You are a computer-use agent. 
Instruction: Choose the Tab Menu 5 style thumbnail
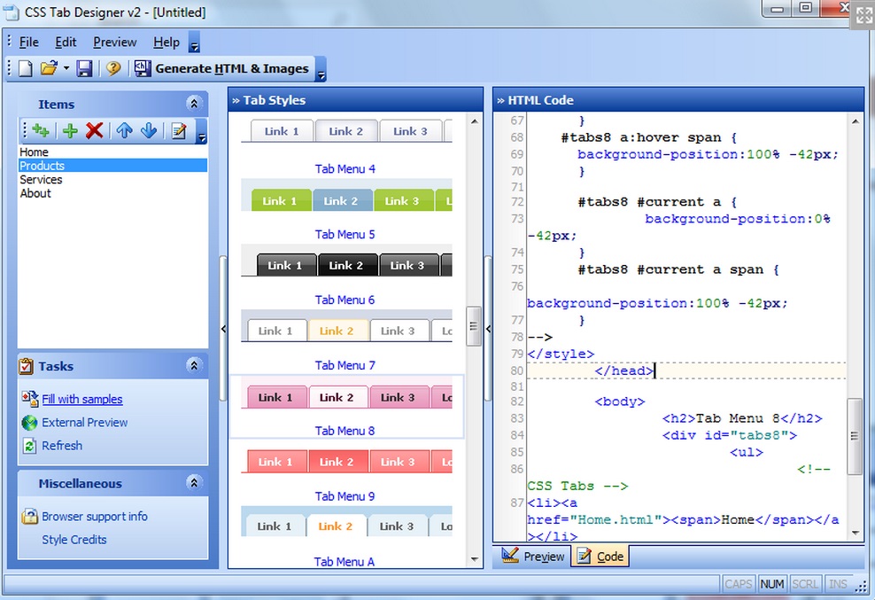tap(346, 200)
